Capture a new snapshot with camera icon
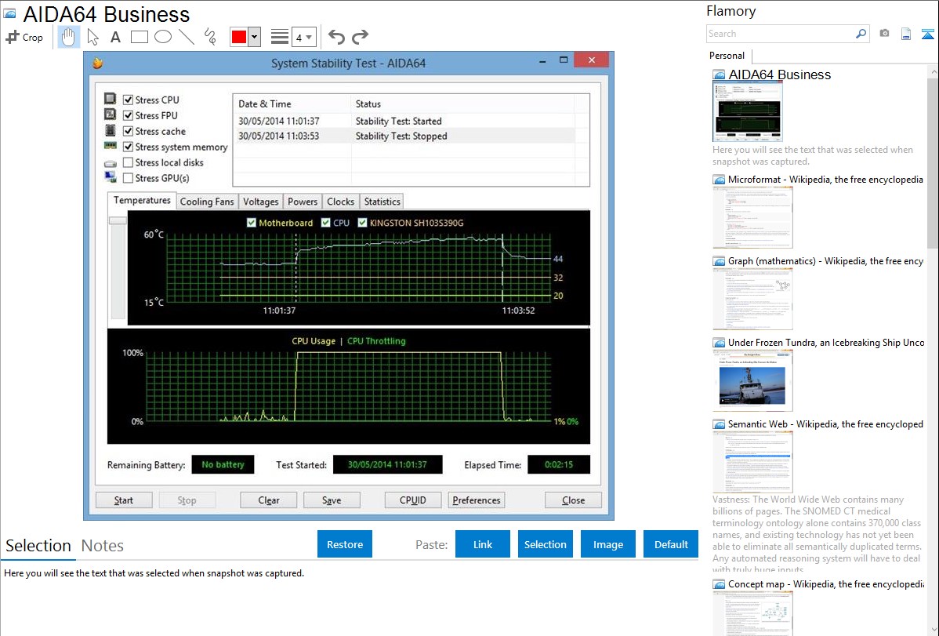The image size is (939, 636). click(884, 34)
